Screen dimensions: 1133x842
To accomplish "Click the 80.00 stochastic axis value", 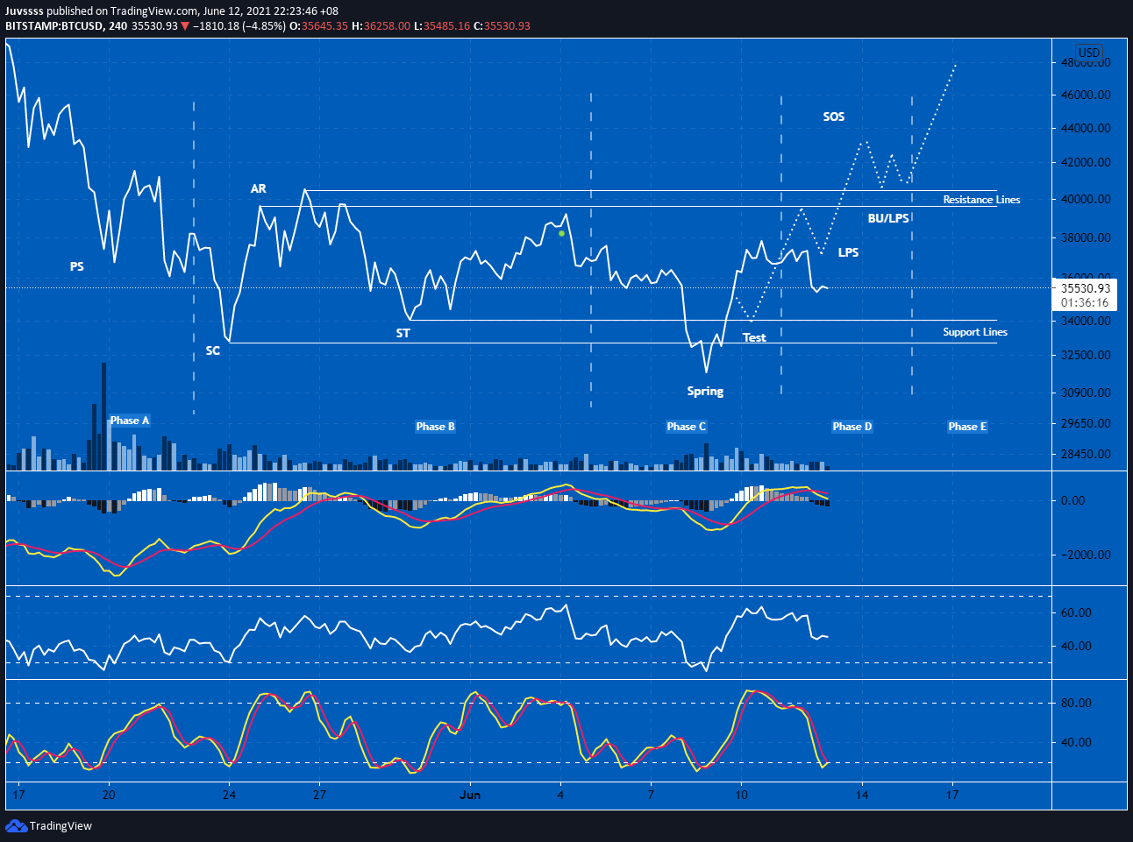I will coord(1076,704).
